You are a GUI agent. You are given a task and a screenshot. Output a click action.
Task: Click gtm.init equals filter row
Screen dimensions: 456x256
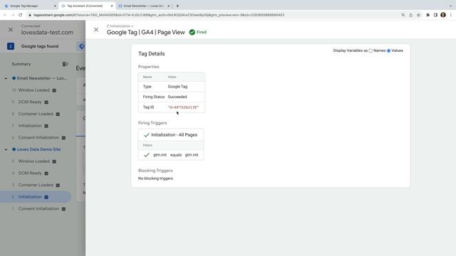pyautogui.click(x=171, y=155)
